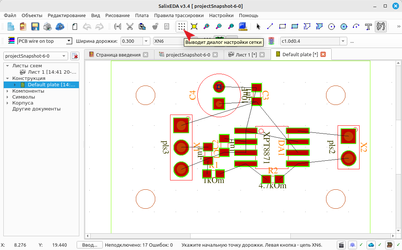Click the ellipsis button after via type
The image size is (402, 250).
(352, 41)
